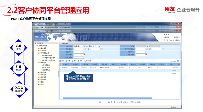The image size is (203, 112).
Task: Go to first page navigation arrow
Action: tap(100, 102)
